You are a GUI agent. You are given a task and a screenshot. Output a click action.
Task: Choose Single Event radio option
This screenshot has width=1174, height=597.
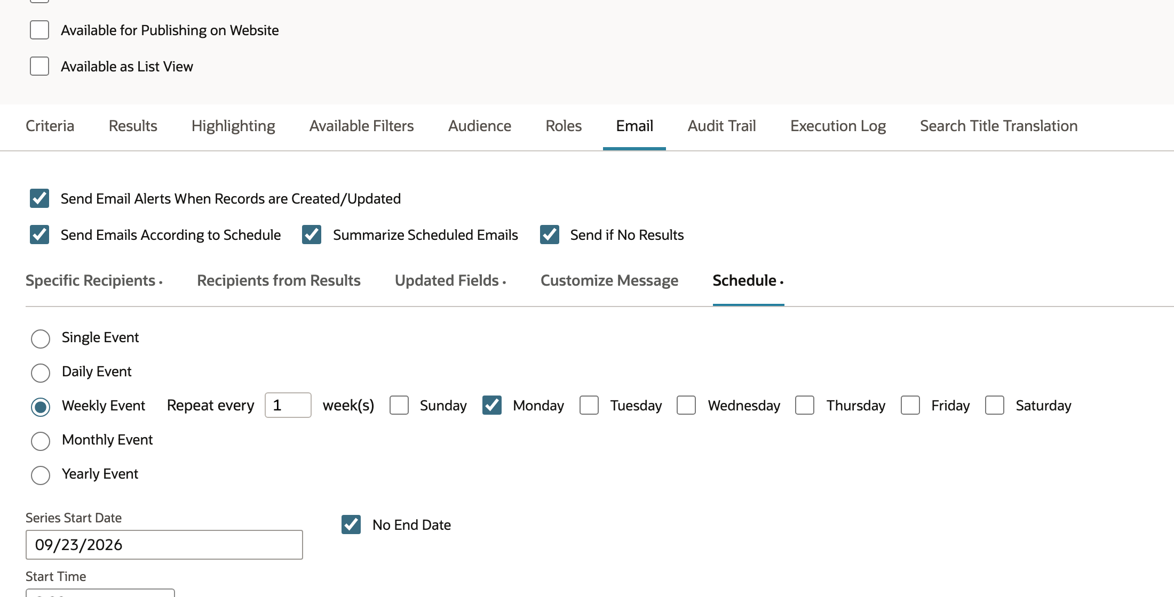[x=41, y=339]
